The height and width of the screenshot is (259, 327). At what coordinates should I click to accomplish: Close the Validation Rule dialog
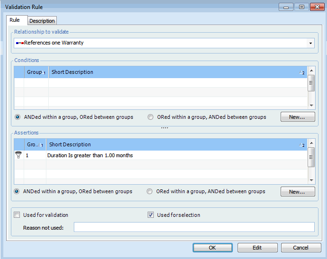pos(317,7)
